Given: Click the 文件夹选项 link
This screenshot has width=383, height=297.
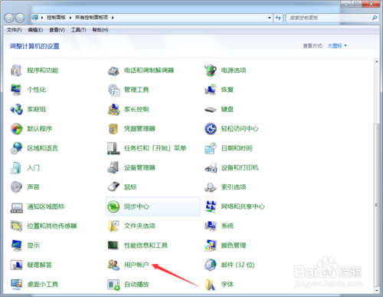Looking at the screenshot, I should 139,226.
